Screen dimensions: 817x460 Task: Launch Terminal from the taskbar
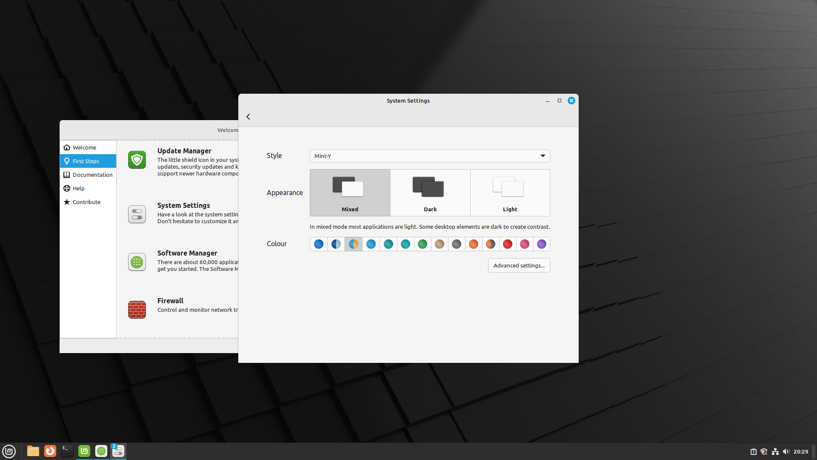(67, 451)
